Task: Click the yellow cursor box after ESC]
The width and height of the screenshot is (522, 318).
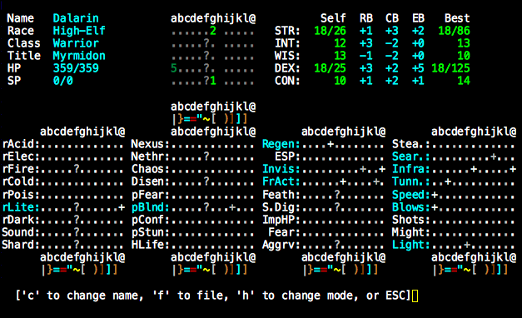Action: (415, 296)
